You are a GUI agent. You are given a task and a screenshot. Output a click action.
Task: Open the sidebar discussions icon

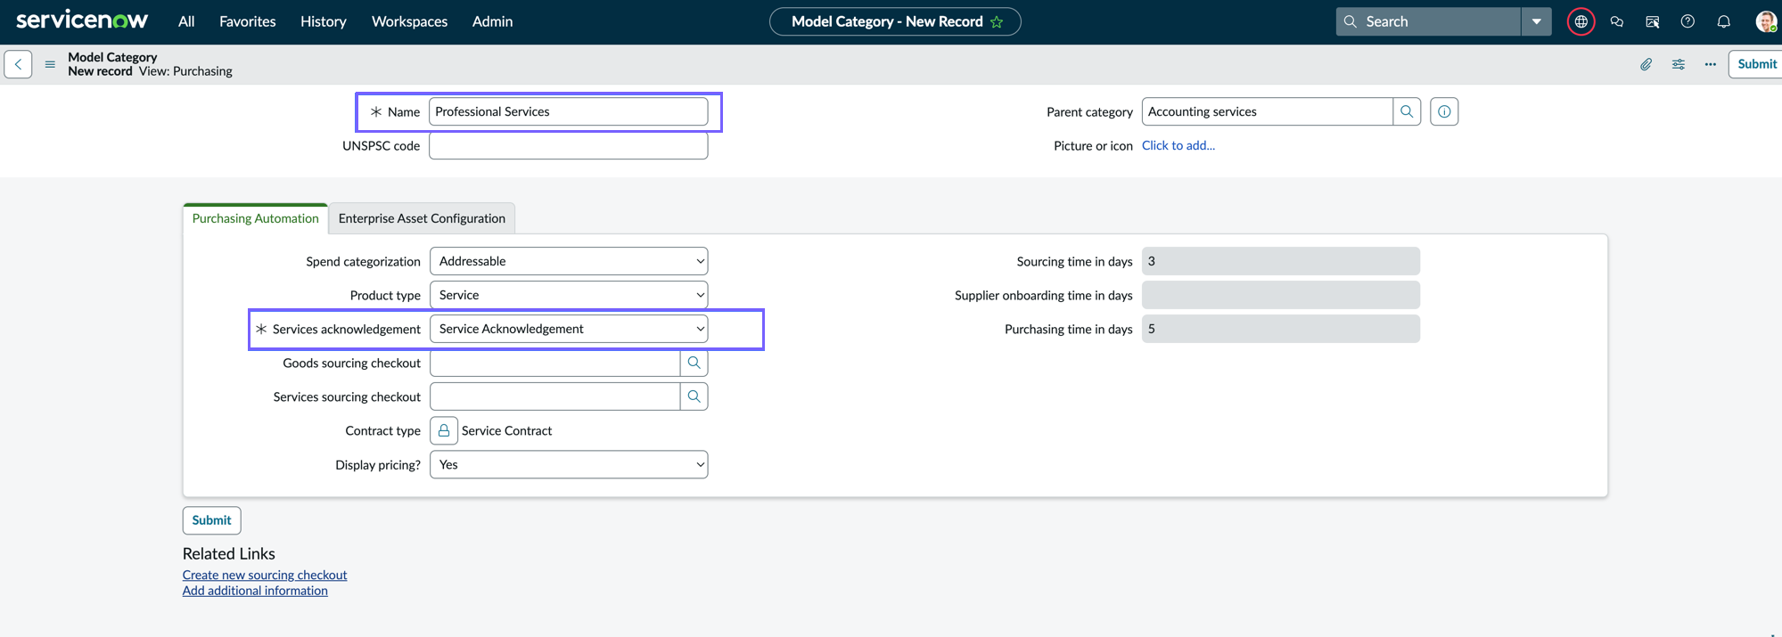tap(1652, 21)
